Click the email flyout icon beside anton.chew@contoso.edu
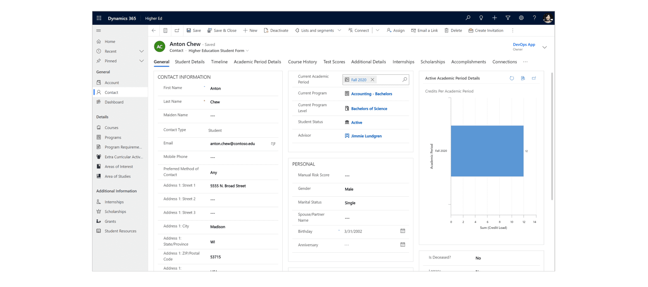This screenshot has width=648, height=287. [x=273, y=144]
